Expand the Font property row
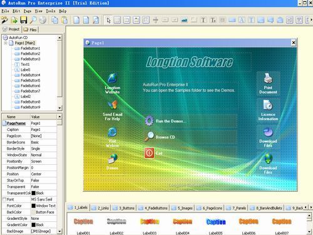Image resolution: width=313 pixels, height=235 pixels. pos(4,199)
